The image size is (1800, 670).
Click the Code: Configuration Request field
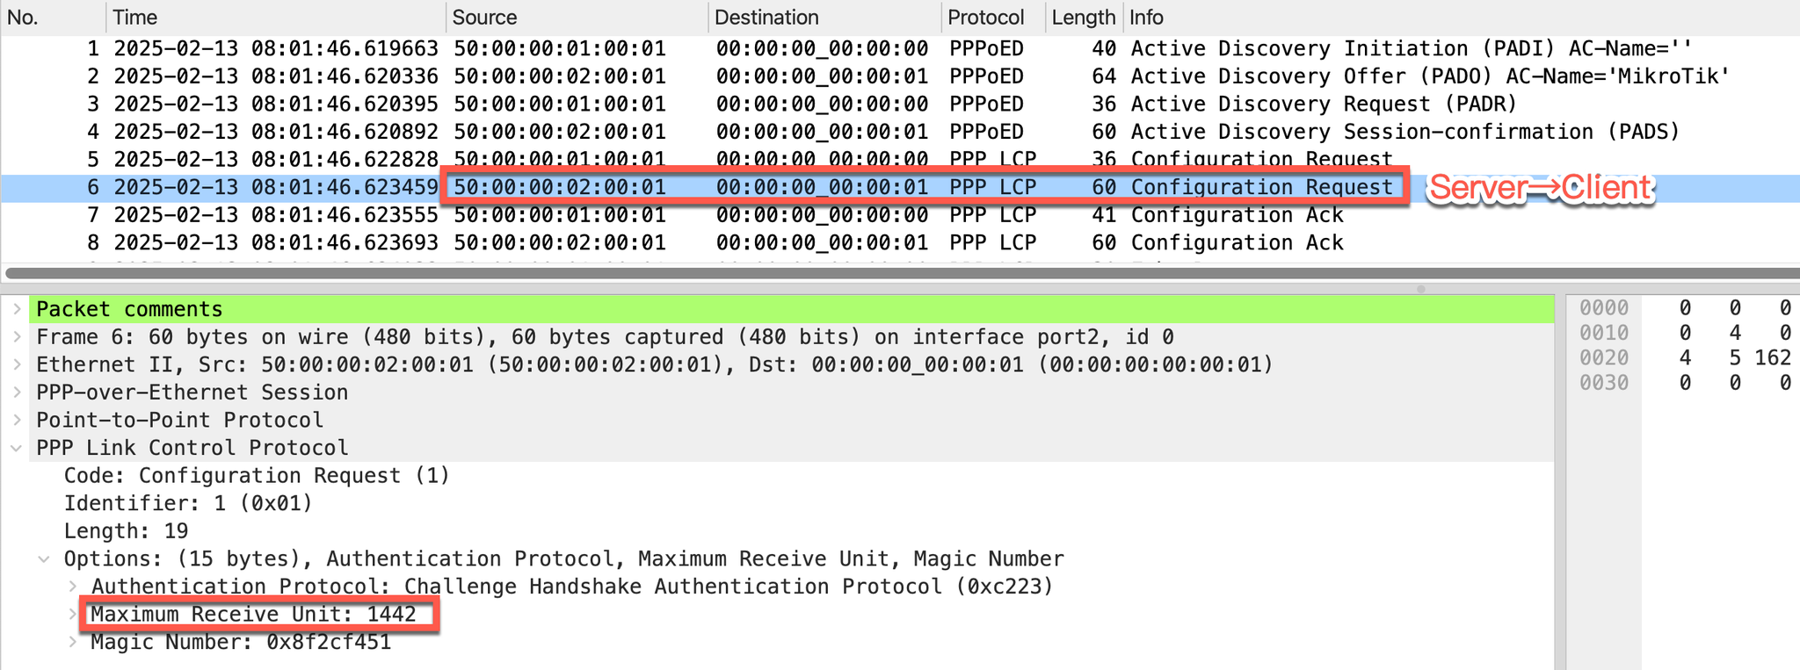pyautogui.click(x=257, y=476)
